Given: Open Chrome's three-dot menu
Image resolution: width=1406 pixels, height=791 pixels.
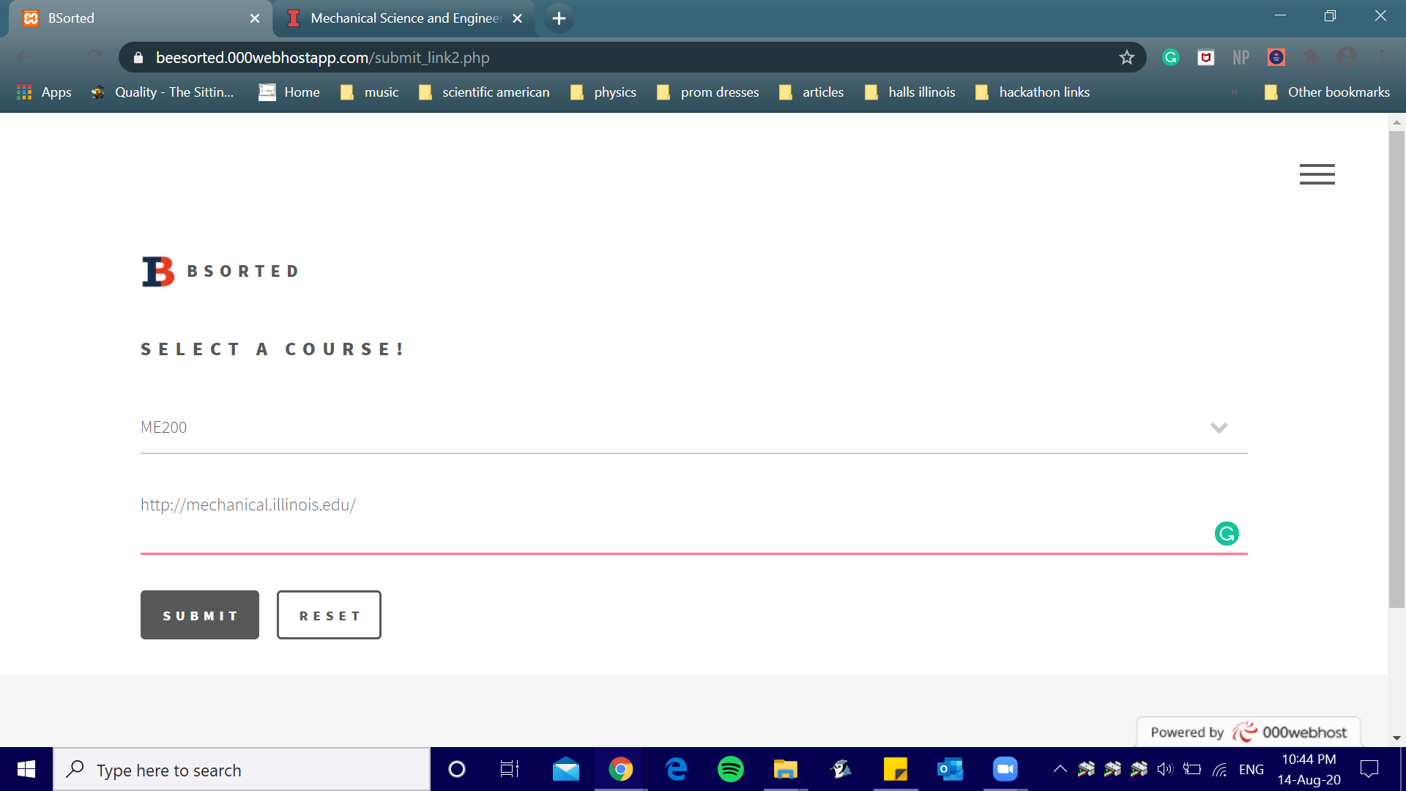Looking at the screenshot, I should [1382, 57].
